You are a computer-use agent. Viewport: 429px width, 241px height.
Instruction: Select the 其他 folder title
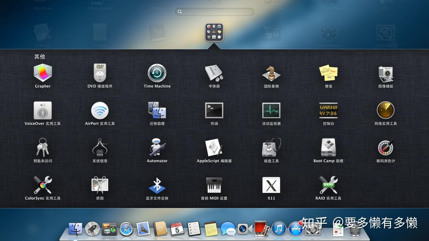40,57
